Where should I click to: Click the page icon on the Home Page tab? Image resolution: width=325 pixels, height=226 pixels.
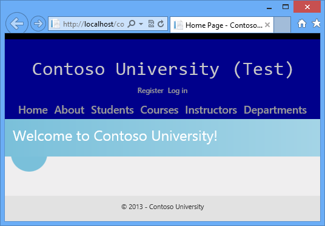coord(178,25)
